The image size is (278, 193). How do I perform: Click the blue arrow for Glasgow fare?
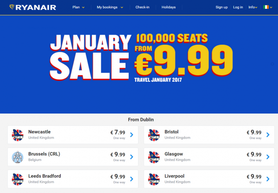(x=268, y=157)
